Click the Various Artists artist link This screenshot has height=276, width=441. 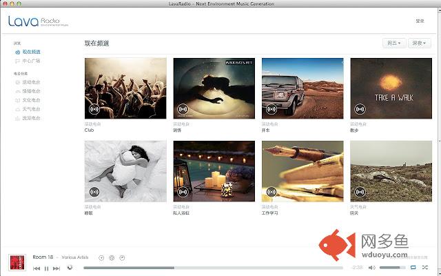(x=75, y=257)
